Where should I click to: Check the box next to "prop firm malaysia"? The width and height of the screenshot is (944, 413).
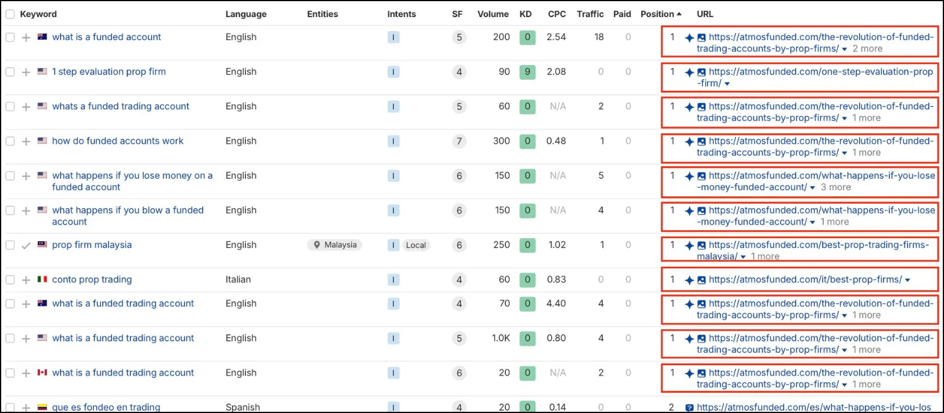[10, 245]
